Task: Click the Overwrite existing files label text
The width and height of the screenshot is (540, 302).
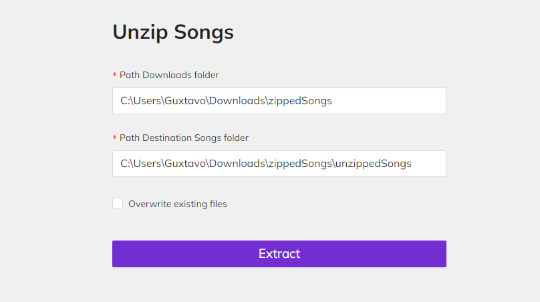Action: (177, 204)
